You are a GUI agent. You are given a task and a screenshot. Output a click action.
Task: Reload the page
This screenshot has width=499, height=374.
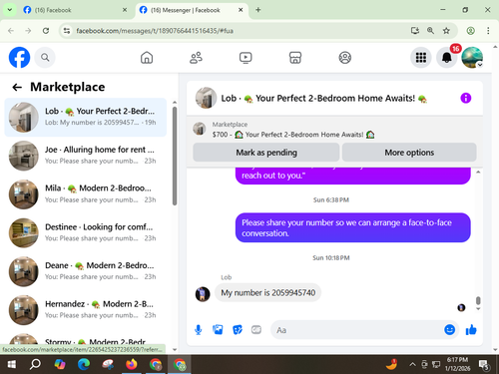click(46, 31)
